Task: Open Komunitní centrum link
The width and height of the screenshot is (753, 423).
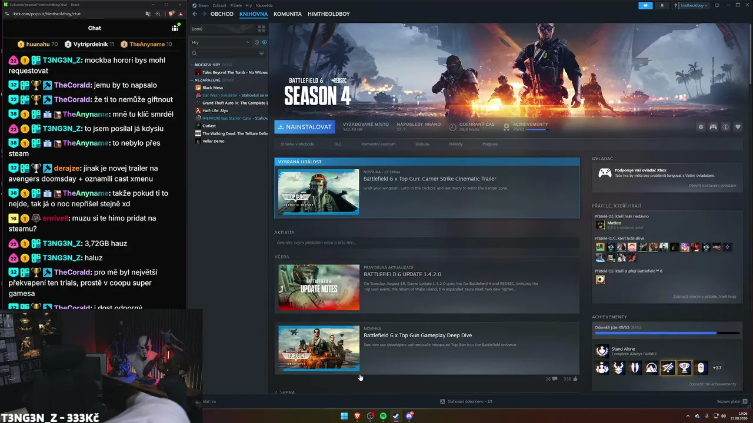Action: (378, 144)
